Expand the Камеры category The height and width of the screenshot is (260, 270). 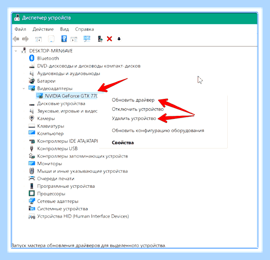[x=24, y=118]
